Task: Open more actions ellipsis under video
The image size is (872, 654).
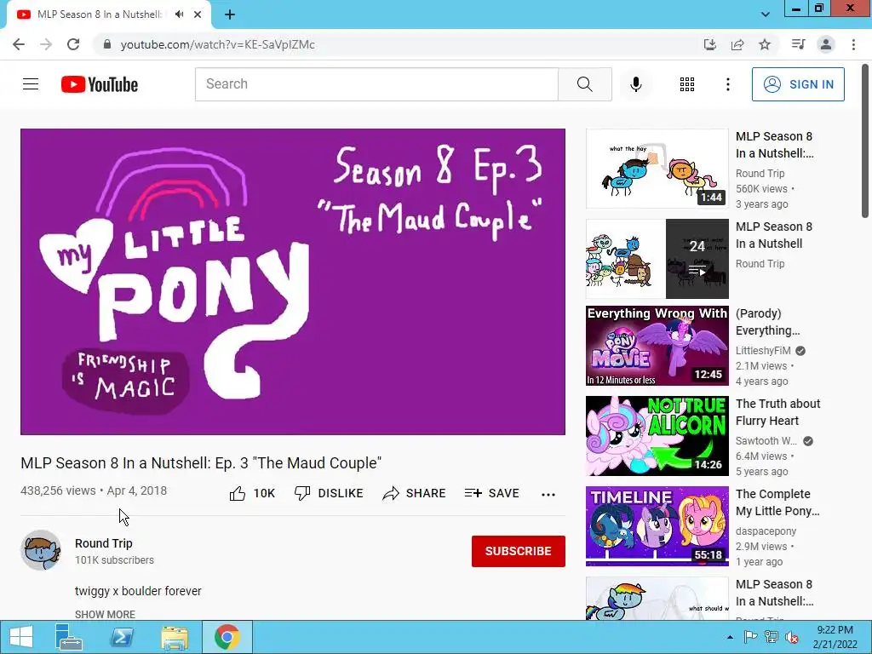Action: pos(548,495)
